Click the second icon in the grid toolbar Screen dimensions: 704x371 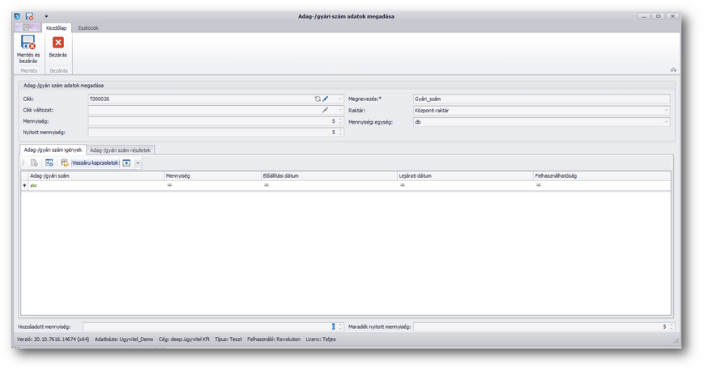point(49,163)
